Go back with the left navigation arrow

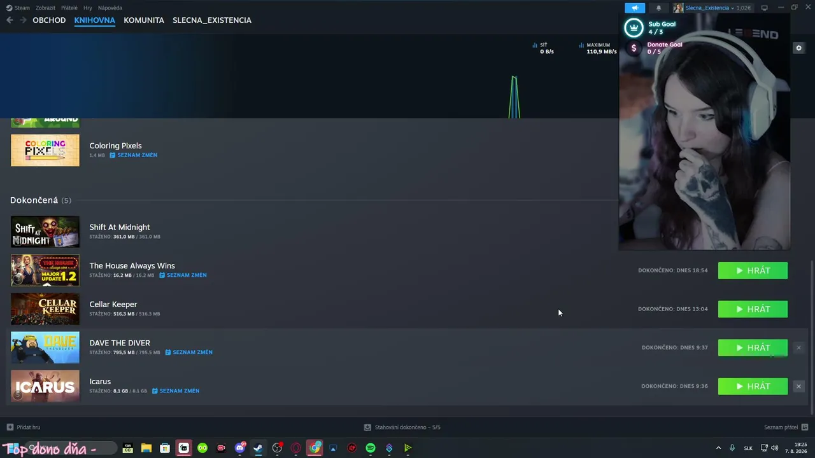tap(10, 20)
